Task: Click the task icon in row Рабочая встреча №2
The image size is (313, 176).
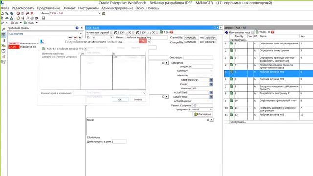Action: pyautogui.click(x=231, y=79)
